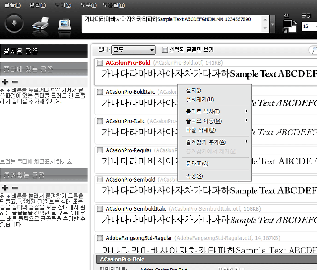Click AdobeFangsongStd-Regular.otf, 14,187KB file info
317x270 pixels.
coord(227,238)
